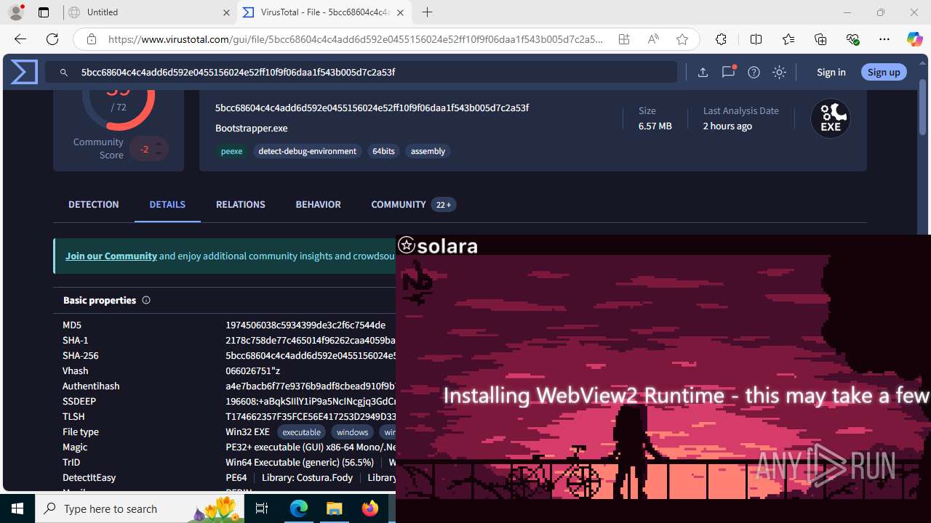This screenshot has width=931, height=523.
Task: Close the Untitled browser tab
Action: coord(225,12)
